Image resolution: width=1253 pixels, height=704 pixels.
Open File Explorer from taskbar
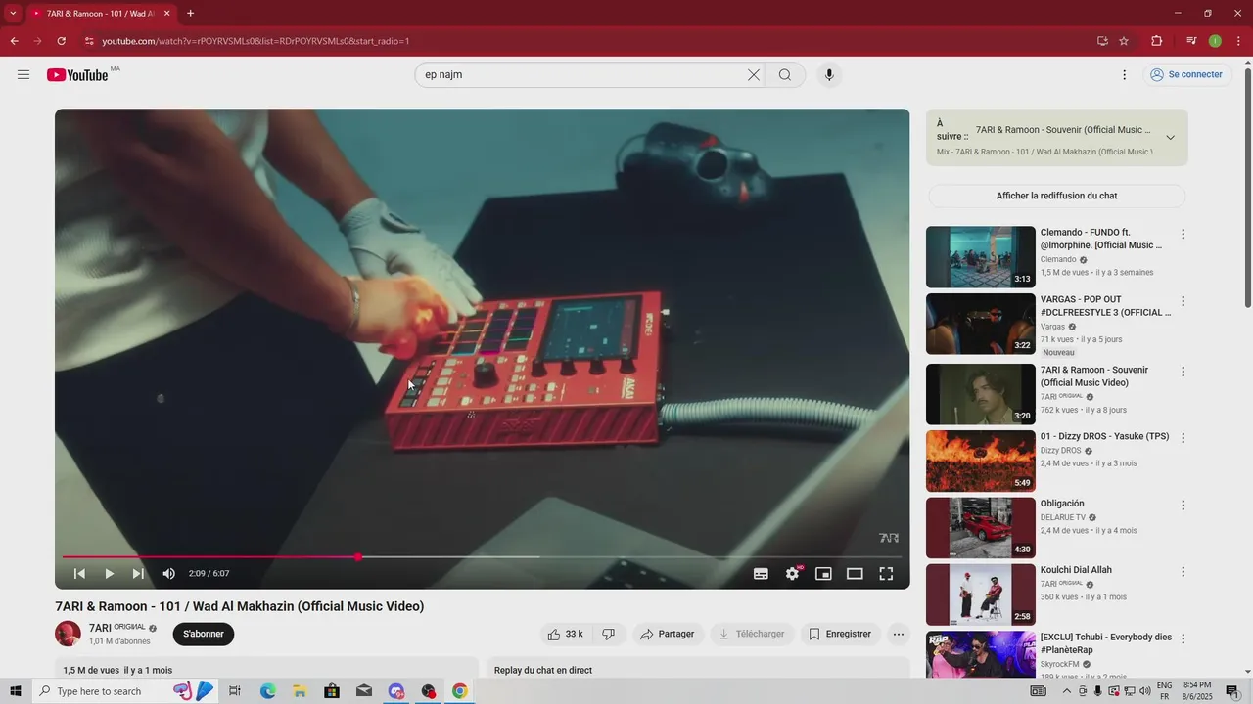click(x=300, y=691)
